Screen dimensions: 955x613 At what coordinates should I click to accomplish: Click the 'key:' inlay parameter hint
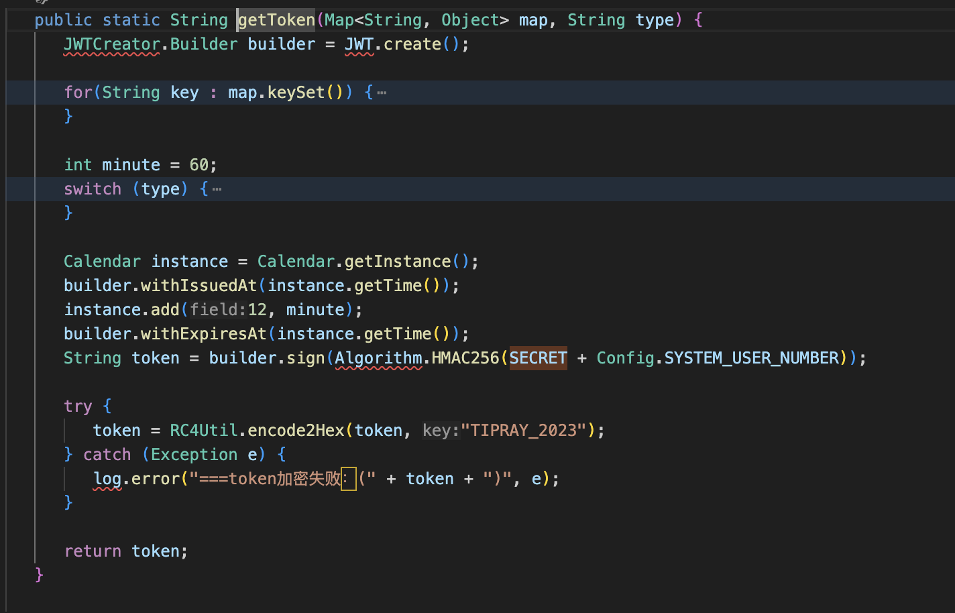441,431
